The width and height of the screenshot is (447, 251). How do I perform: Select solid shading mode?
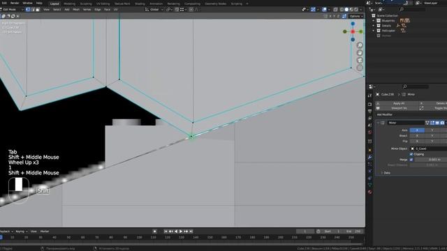pyautogui.click(x=346, y=9)
